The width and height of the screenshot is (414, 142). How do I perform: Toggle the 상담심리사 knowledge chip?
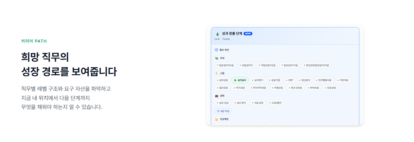coord(246,65)
